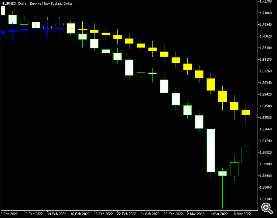Click the '22 Feb 2022' date label

click(x=127, y=214)
